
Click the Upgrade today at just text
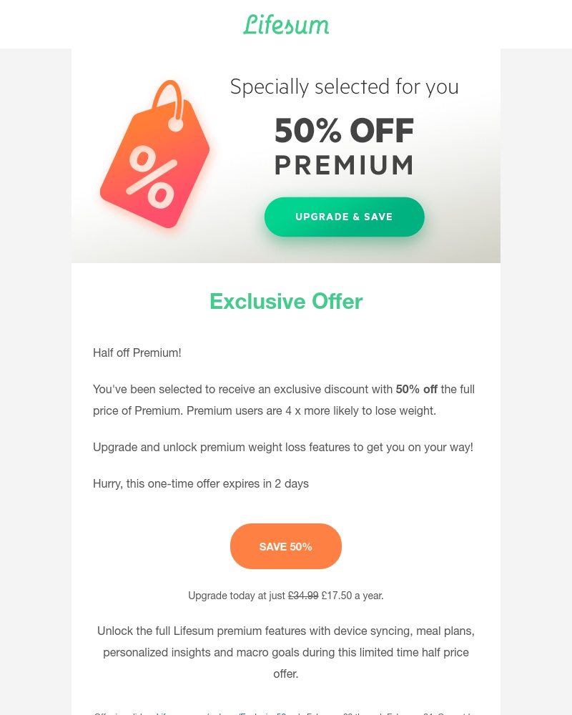[x=237, y=595]
